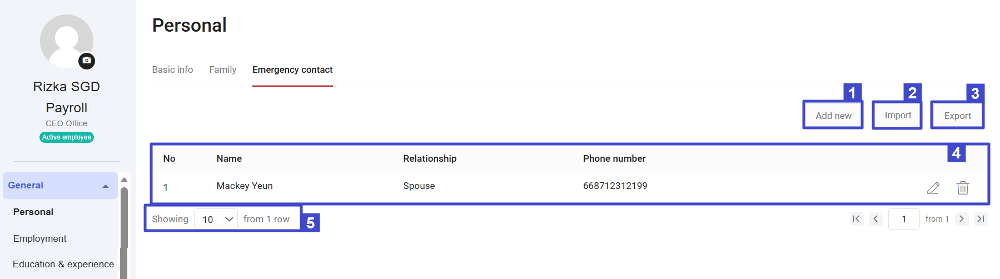Select the Emergency contact tab
The height and width of the screenshot is (279, 1000).
292,69
